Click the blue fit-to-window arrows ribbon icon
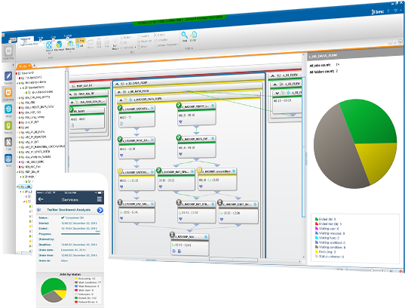 tap(49, 45)
